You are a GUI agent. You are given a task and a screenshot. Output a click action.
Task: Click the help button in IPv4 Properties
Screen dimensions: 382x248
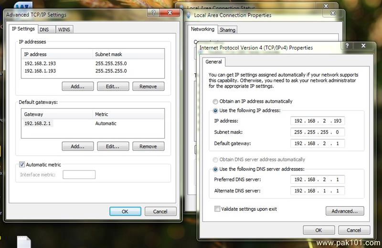click(x=347, y=47)
